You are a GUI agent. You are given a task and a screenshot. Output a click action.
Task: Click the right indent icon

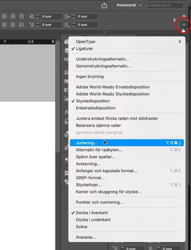67,16
